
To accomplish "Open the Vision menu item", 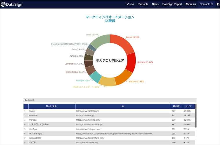I will [130, 4].
